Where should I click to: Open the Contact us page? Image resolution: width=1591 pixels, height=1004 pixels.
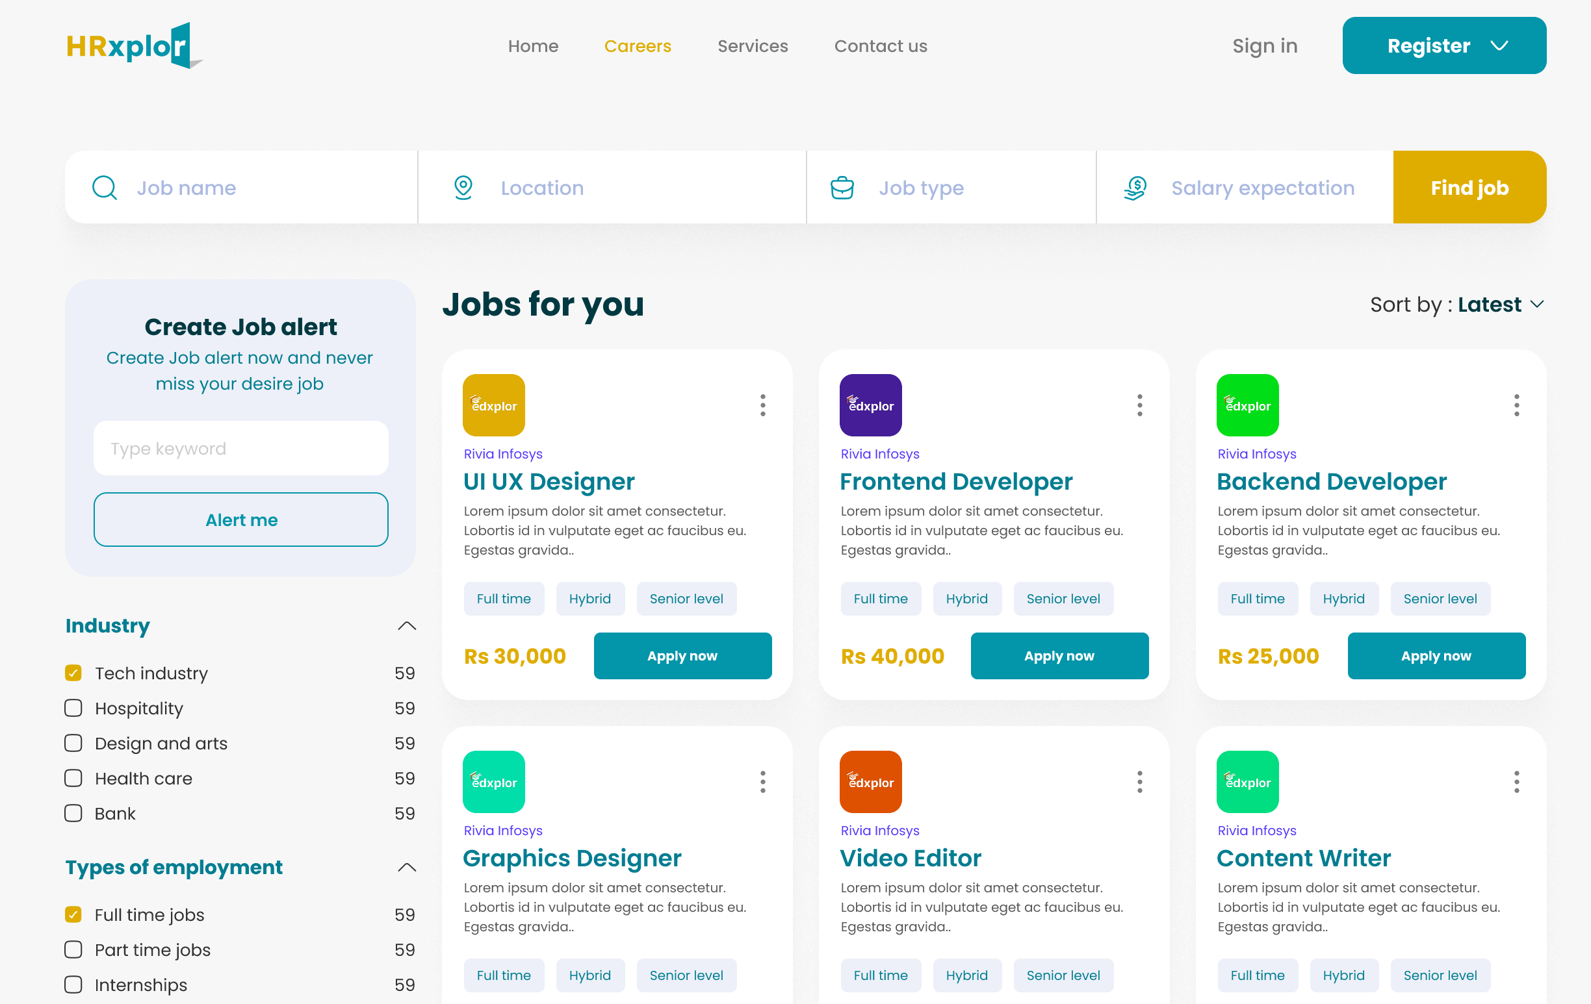pos(880,45)
